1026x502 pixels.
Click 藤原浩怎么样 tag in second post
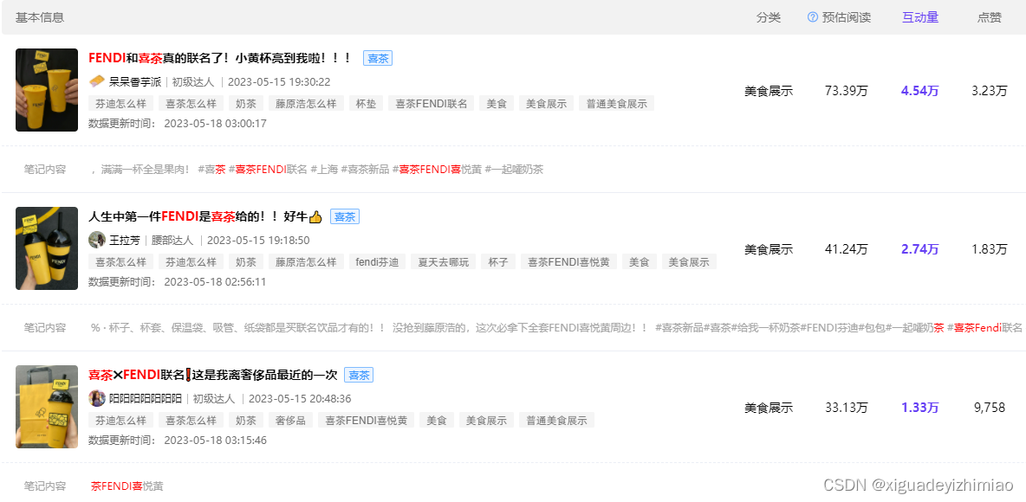pyautogui.click(x=306, y=261)
